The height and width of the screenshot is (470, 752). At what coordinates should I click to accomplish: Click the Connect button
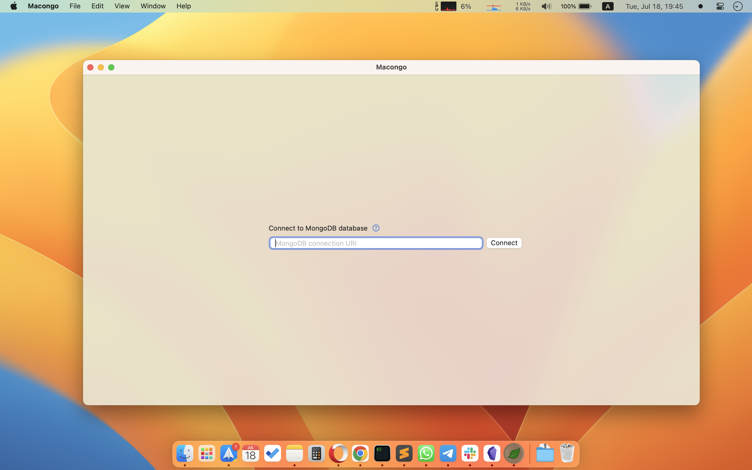pyautogui.click(x=504, y=243)
